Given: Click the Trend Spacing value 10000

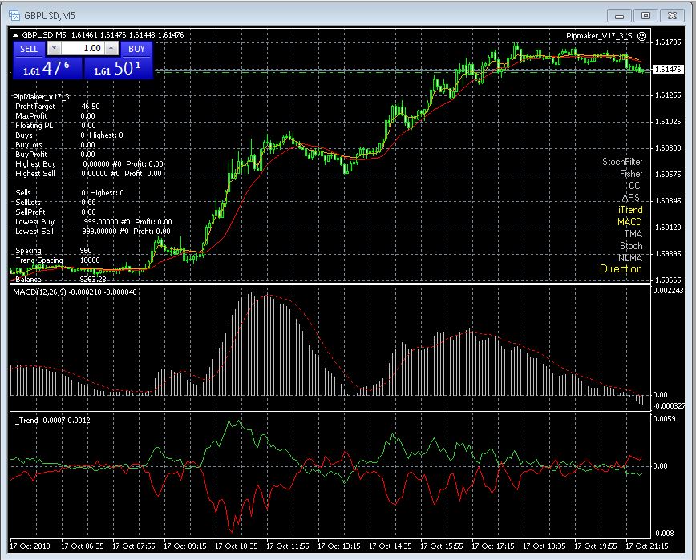Looking at the screenshot, I should coord(90,260).
